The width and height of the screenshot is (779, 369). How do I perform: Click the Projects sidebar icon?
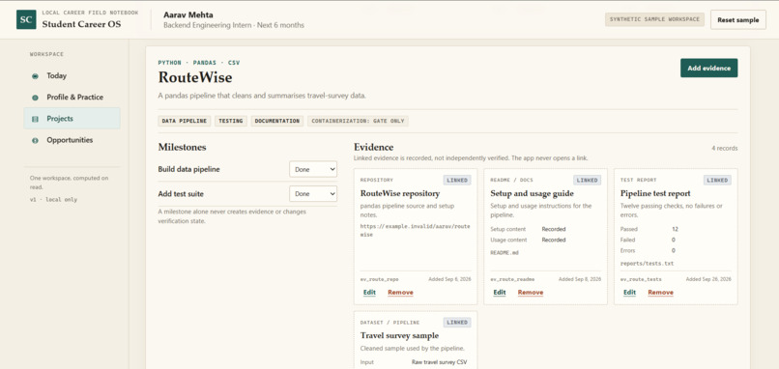click(x=35, y=119)
